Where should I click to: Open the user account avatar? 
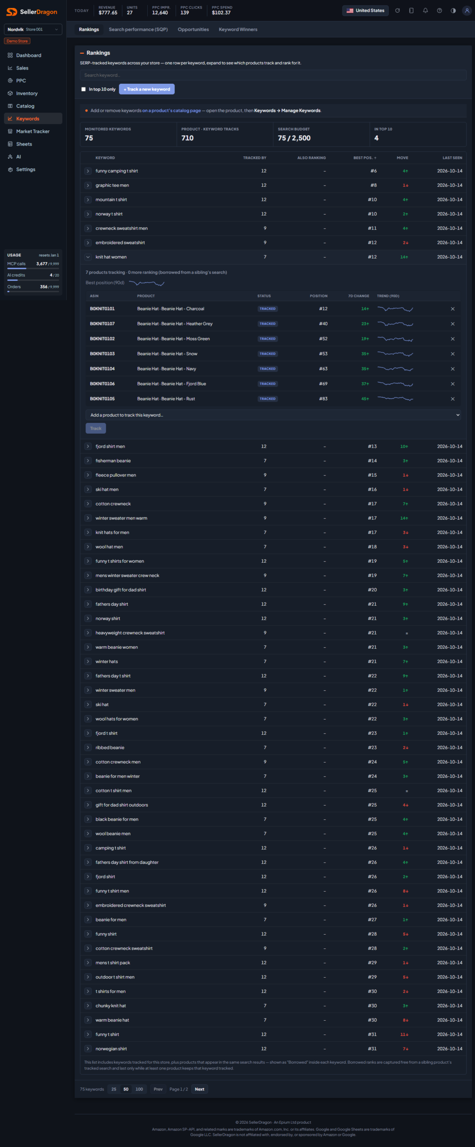coord(467,10)
